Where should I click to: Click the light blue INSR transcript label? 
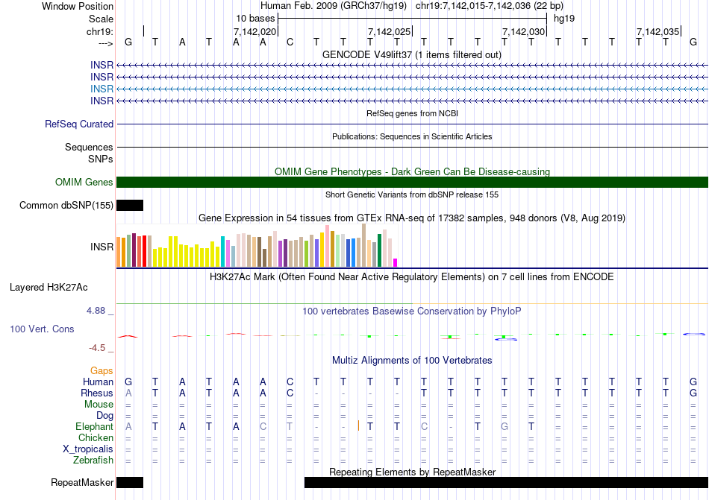tap(101, 89)
